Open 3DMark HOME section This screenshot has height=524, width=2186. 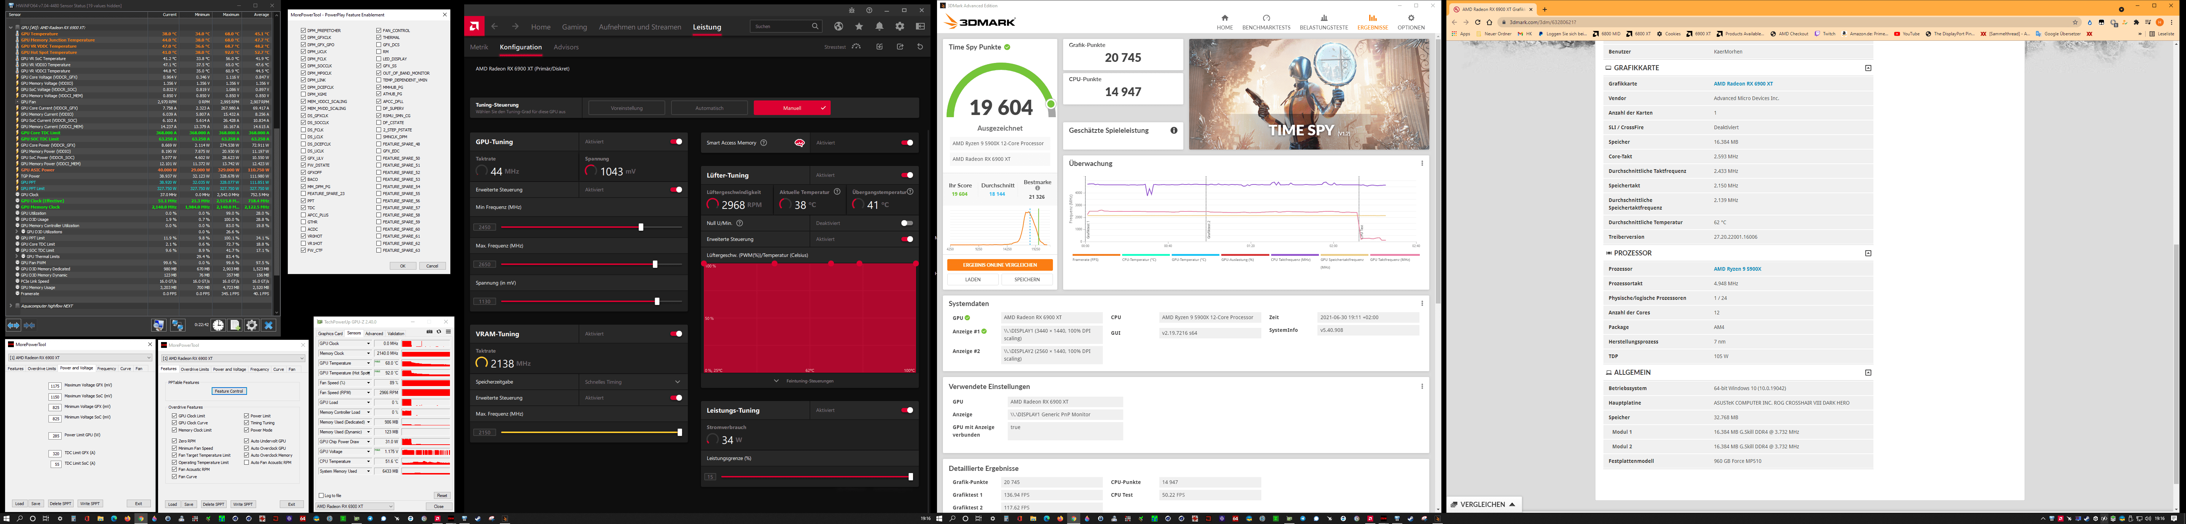click(x=1225, y=22)
